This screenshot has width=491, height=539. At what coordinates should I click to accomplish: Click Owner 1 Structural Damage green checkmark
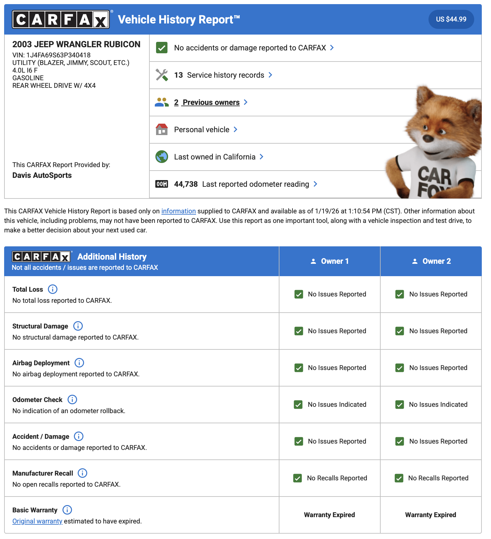point(299,331)
